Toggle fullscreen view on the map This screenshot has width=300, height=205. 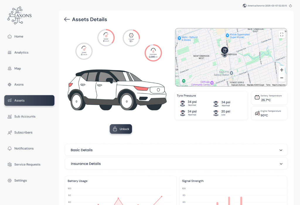[282, 34]
